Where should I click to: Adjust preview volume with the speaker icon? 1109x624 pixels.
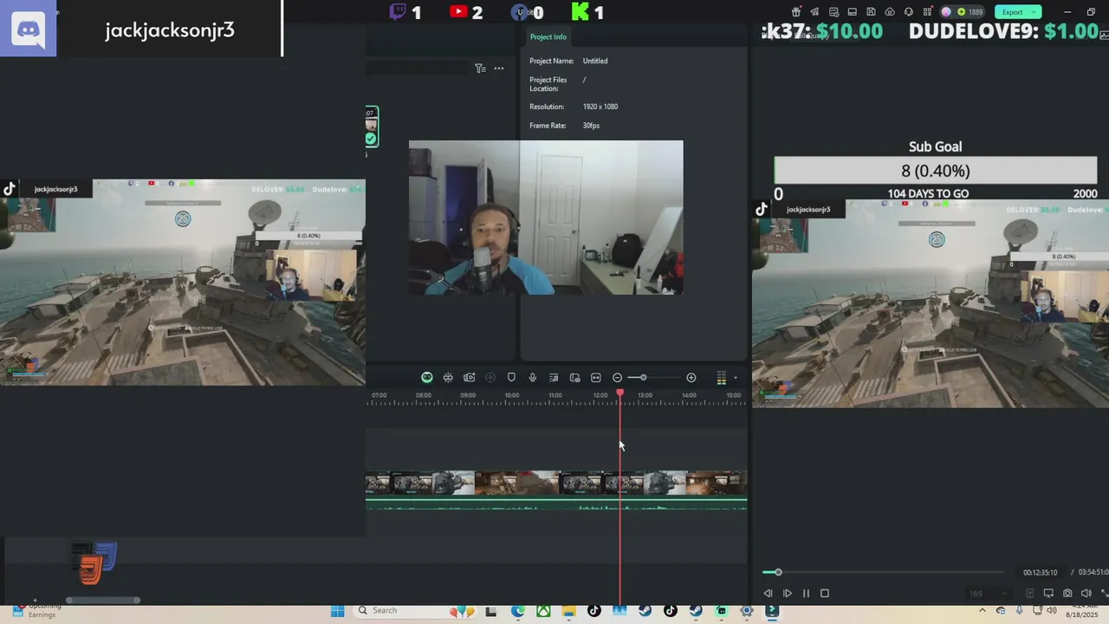tap(1086, 594)
